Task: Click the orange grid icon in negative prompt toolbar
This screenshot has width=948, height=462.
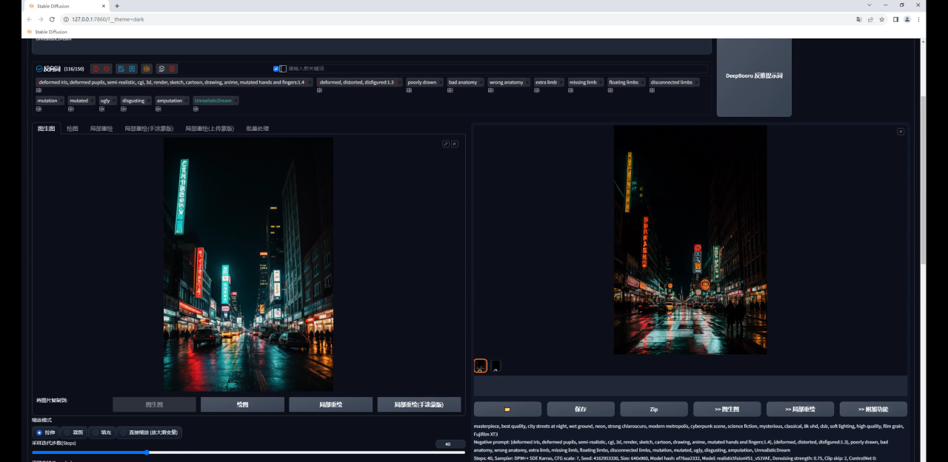Action: tap(147, 69)
